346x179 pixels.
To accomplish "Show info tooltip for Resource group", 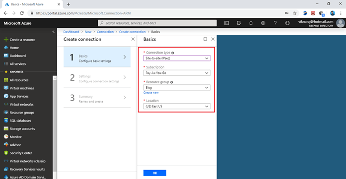I will click(x=171, y=82).
